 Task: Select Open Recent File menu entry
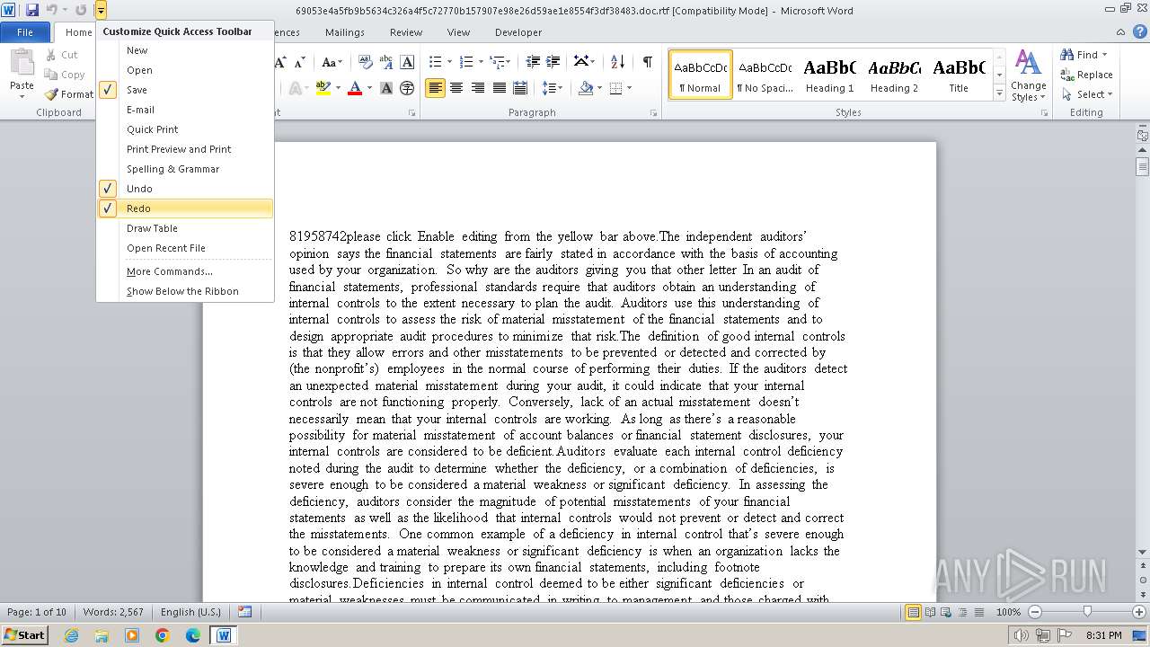[x=184, y=248]
